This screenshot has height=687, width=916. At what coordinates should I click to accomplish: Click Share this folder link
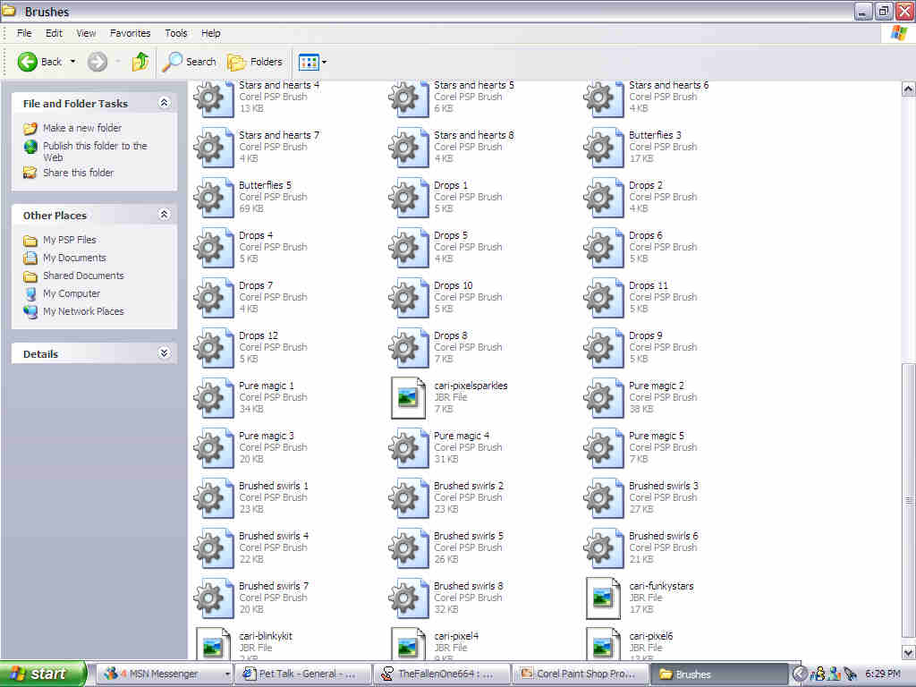coord(78,173)
